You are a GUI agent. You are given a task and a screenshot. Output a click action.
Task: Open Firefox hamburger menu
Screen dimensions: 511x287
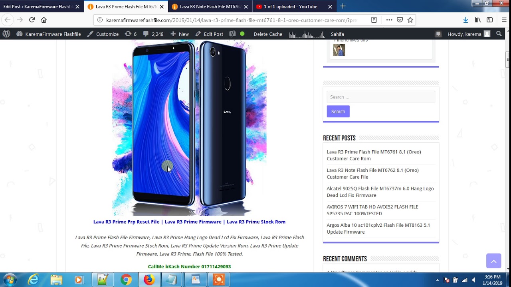coord(504,20)
